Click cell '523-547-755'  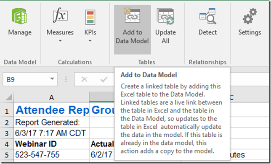point(51,154)
